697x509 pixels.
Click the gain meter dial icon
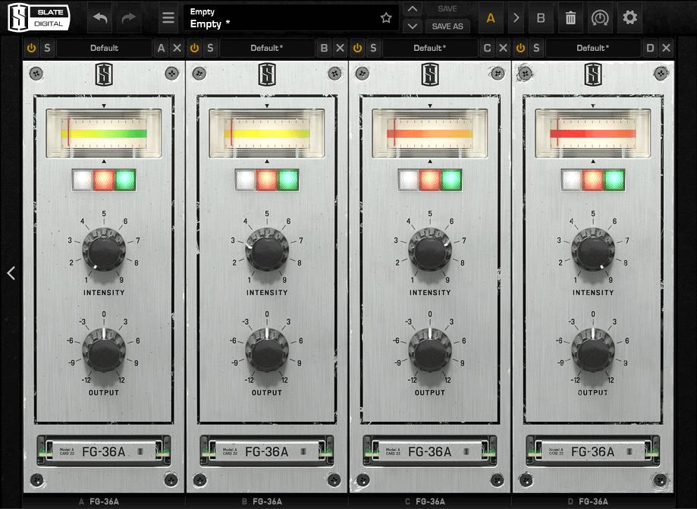tap(600, 17)
